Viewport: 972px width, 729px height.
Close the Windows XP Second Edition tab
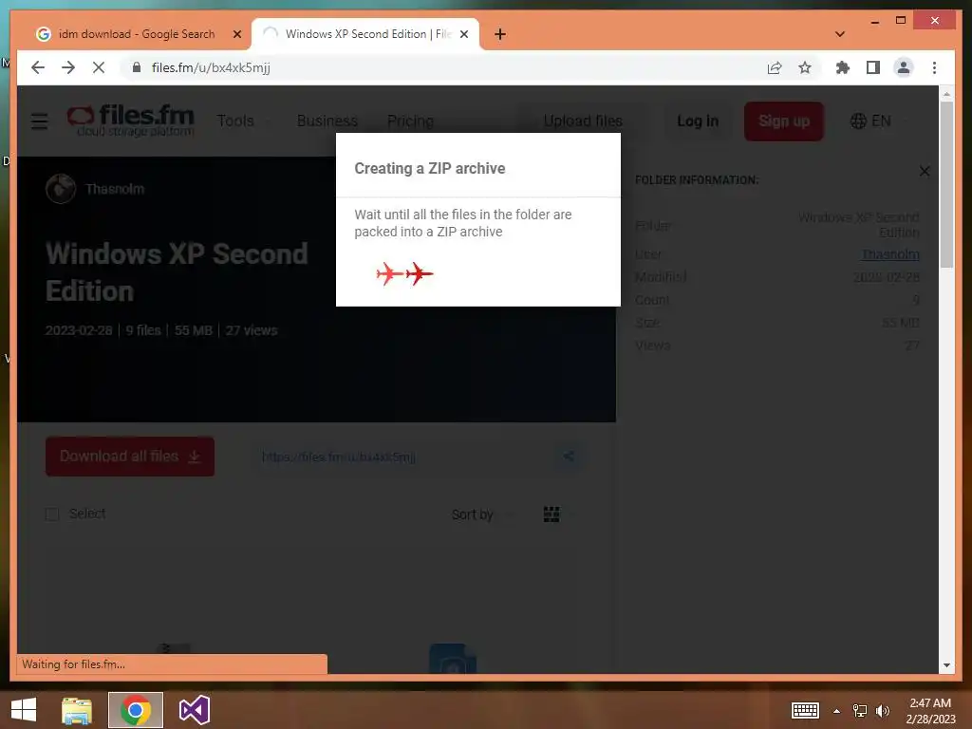click(x=463, y=35)
